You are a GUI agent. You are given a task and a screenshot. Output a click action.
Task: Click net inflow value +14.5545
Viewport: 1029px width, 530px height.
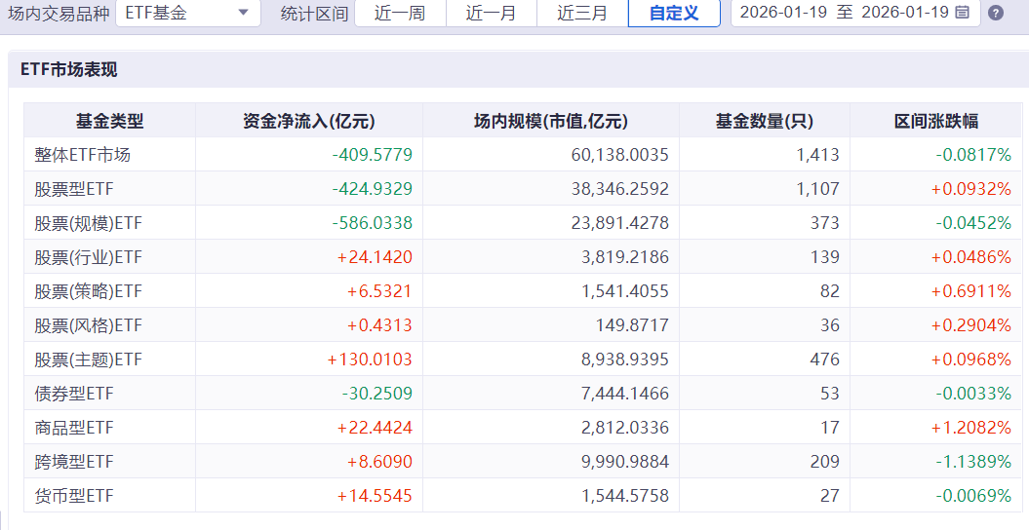(375, 495)
